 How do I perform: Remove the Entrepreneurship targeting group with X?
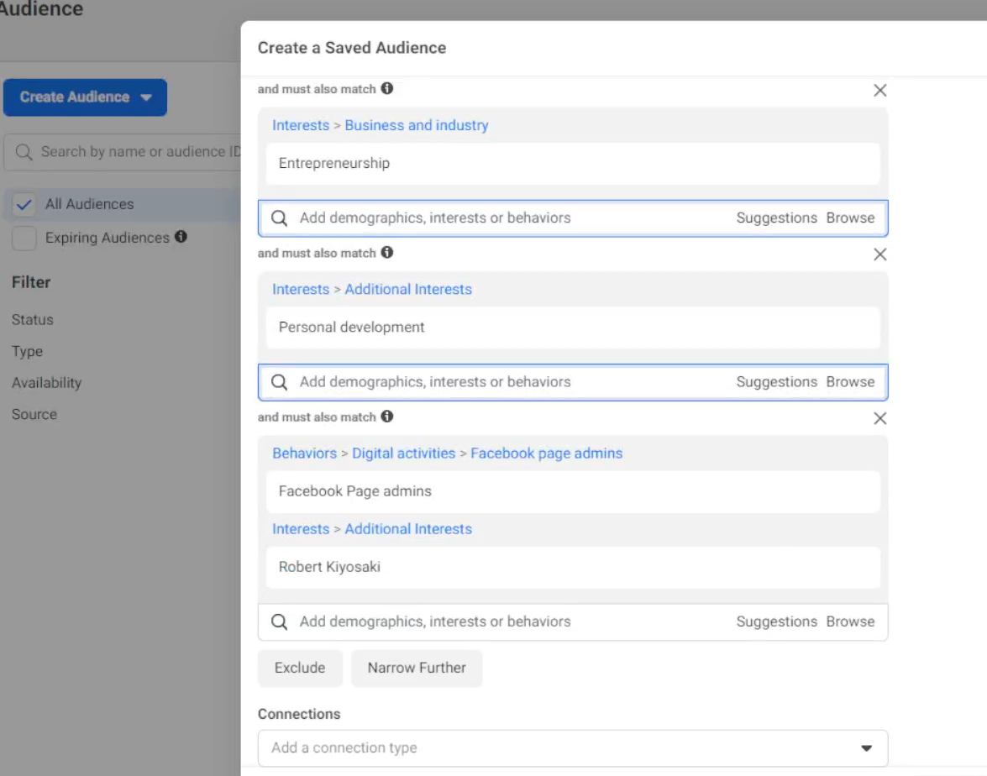click(x=880, y=91)
